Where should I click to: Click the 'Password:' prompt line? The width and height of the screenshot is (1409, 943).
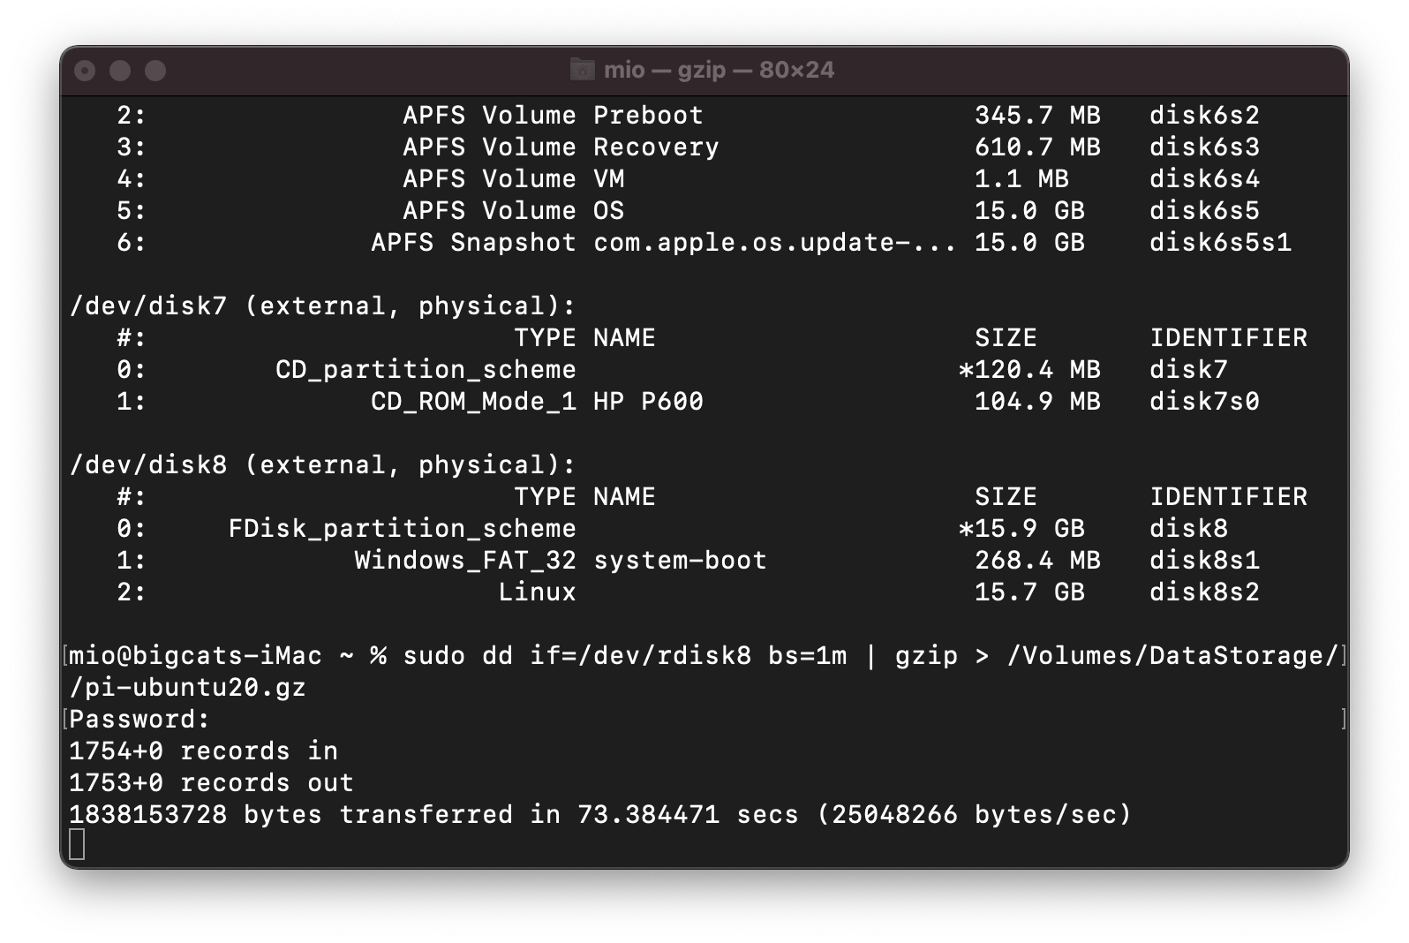coord(139,720)
